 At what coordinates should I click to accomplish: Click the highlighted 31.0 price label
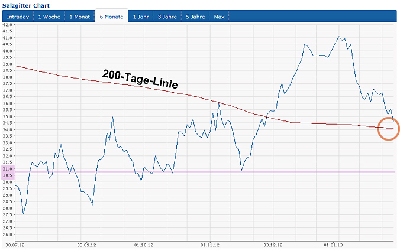(x=8, y=169)
